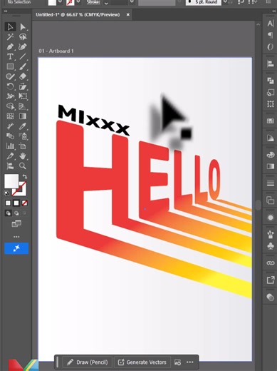Click the blue generative sparkle button
The image size is (277, 371).
coord(16,248)
